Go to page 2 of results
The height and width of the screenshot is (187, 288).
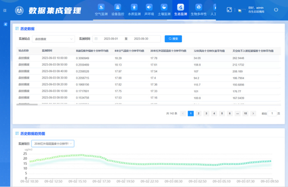[x=198, y=113]
